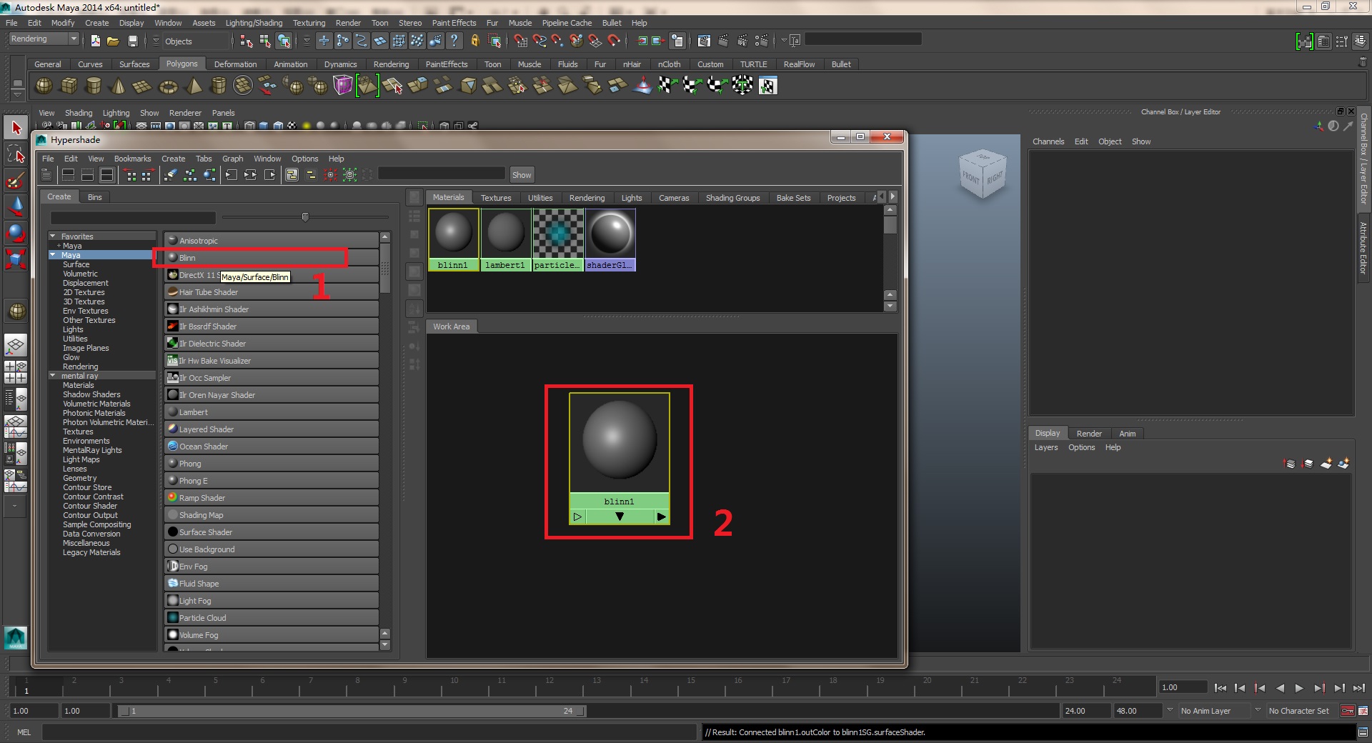
Task: Create a polygon torus from the shelf
Action: tap(168, 86)
